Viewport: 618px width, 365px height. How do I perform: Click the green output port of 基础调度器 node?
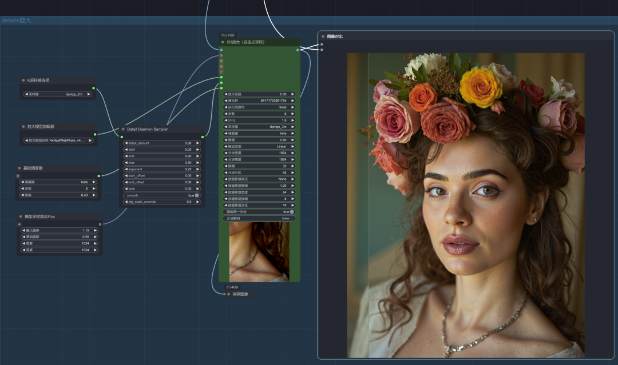[98, 176]
